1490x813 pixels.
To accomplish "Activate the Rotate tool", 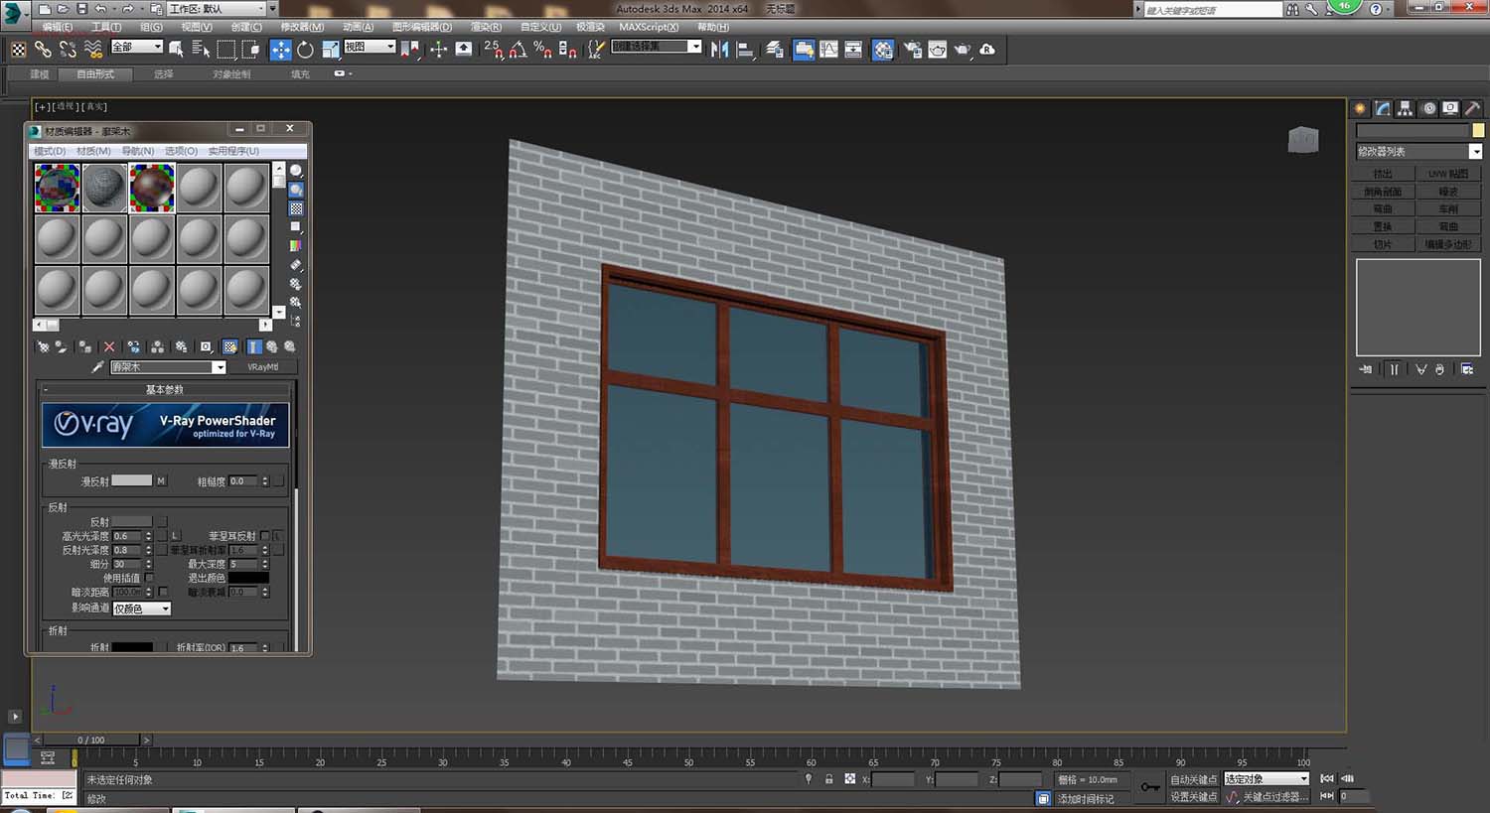I will coord(305,50).
